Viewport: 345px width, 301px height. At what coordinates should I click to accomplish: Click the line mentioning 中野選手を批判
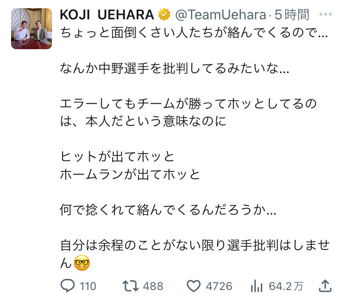(174, 69)
